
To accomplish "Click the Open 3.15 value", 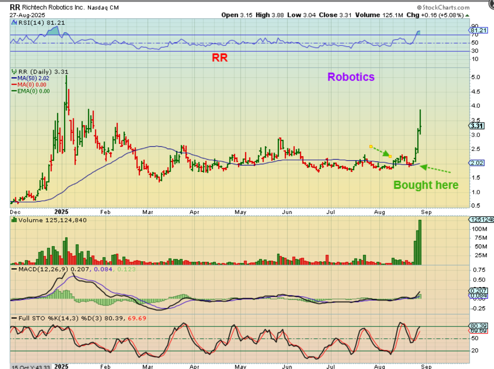I will [237, 15].
